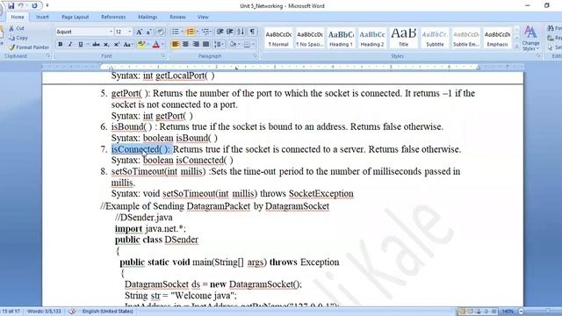The height and width of the screenshot is (316, 562).
Task: Open Font dialog launcher
Action: [163, 56]
